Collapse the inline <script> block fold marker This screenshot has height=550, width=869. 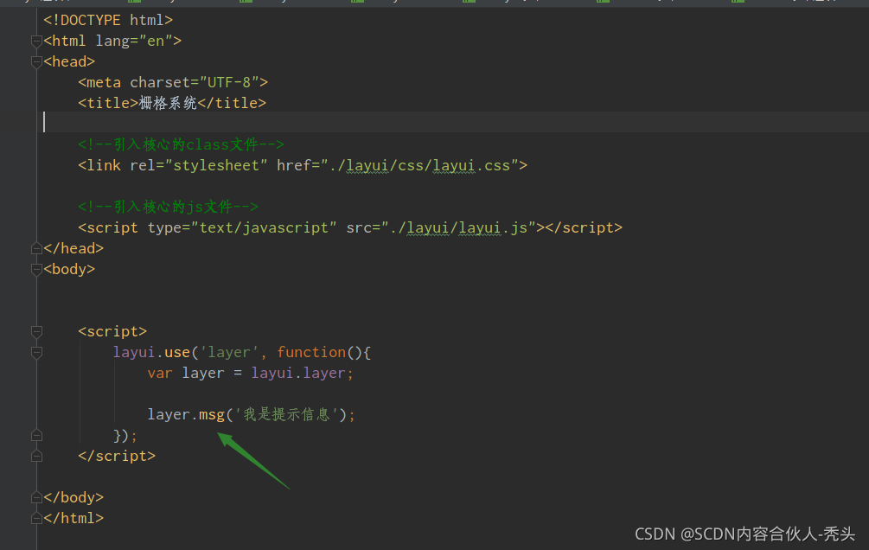[x=36, y=331]
